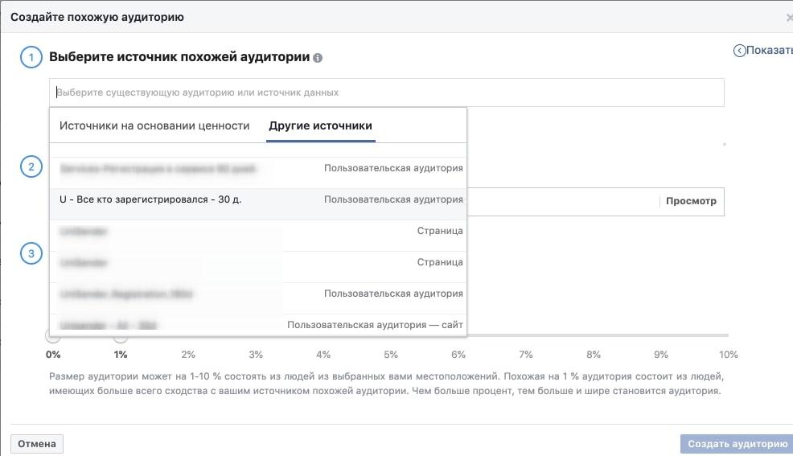Click the Просмотр button
Screen dimensions: 793x456
tap(691, 201)
